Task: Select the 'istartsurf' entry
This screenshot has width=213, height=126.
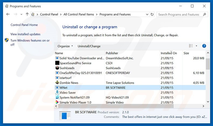Action: coord(66,78)
